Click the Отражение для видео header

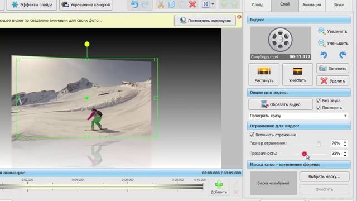[x=299, y=126]
